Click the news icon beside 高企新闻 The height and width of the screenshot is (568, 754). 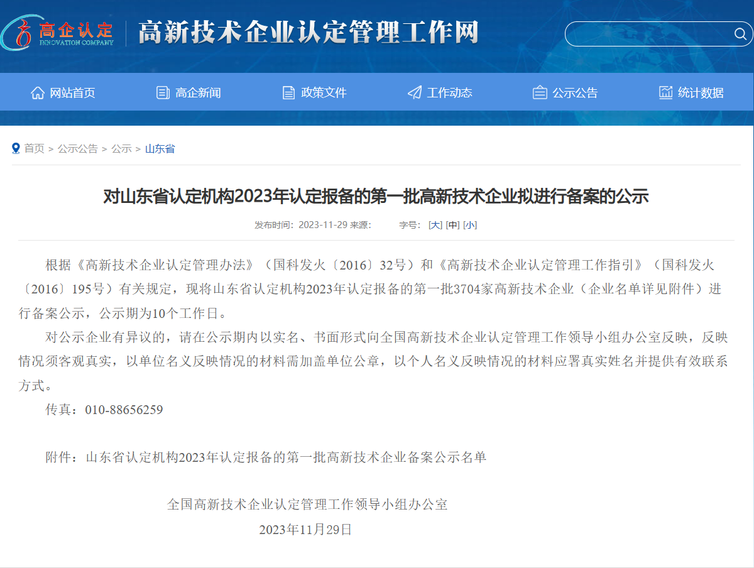[x=163, y=93]
